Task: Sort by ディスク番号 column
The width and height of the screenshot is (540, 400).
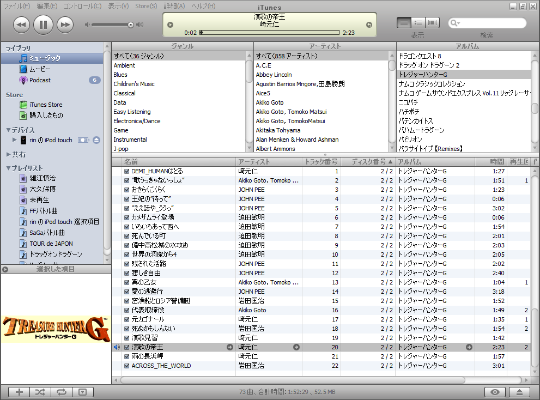Action: click(x=368, y=162)
